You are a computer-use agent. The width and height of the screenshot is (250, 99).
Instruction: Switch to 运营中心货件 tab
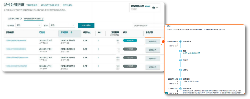click(x=14, y=19)
